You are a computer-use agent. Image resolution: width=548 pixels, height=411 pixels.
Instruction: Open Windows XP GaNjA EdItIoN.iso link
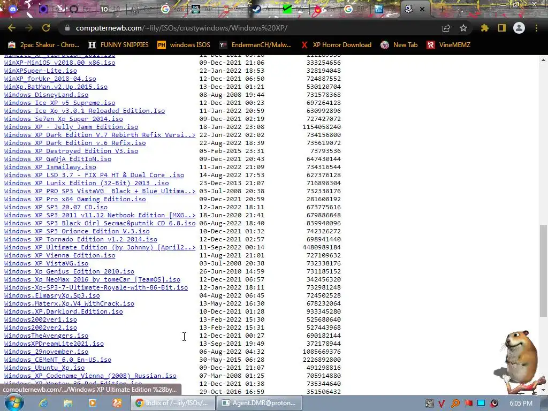click(58, 159)
